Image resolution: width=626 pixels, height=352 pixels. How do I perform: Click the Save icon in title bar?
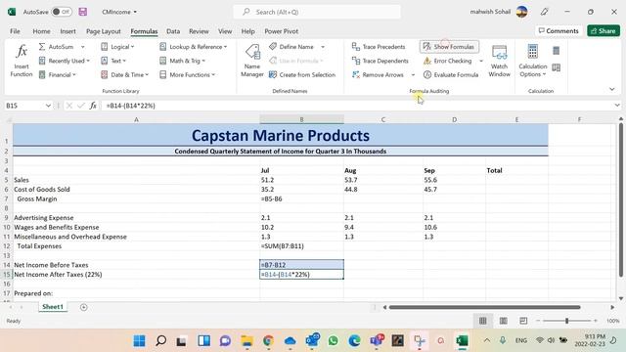tap(82, 12)
